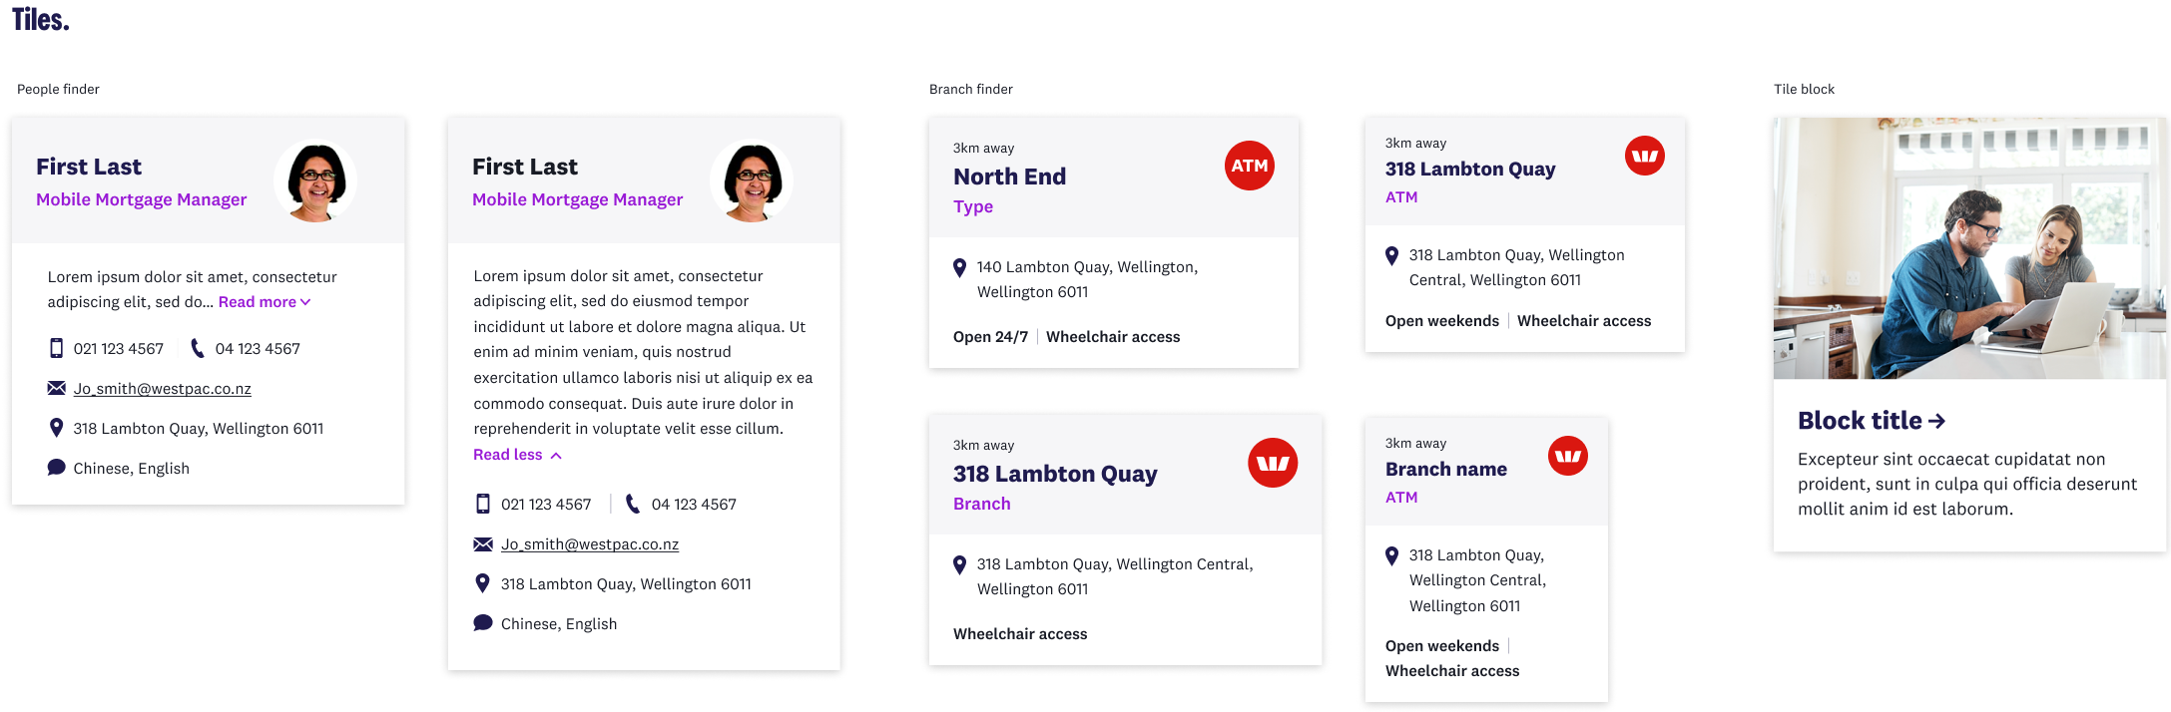
Task: Click the envelope icon in the expanded people card
Action: click(483, 544)
